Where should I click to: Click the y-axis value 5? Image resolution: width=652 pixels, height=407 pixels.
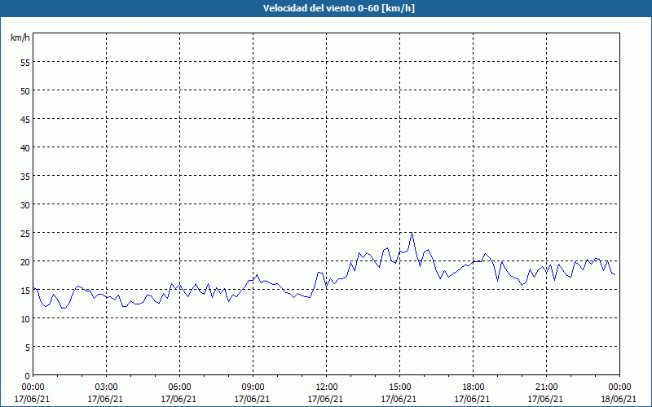click(28, 348)
